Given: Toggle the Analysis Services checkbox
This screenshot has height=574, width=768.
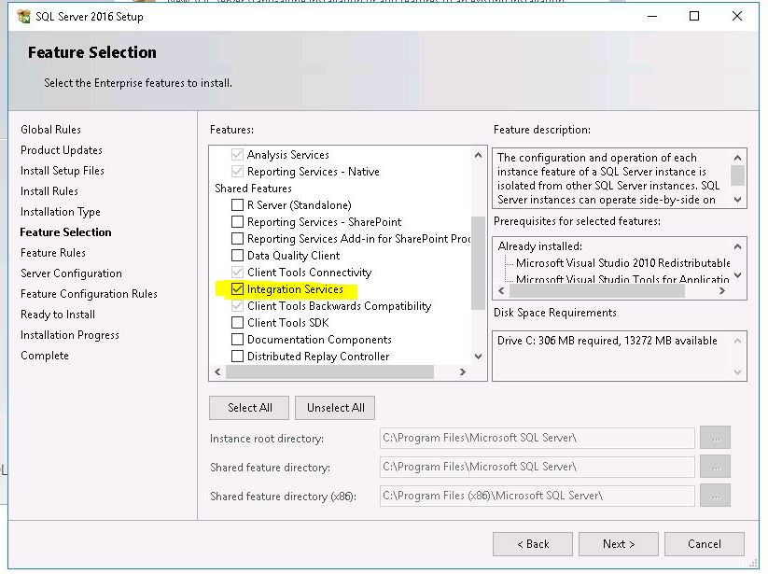Looking at the screenshot, I should coord(237,155).
